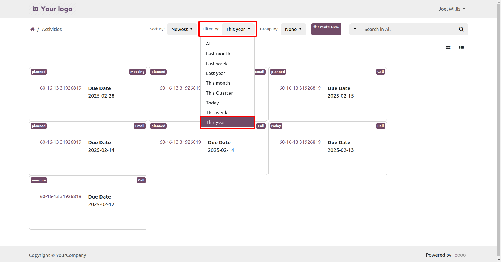Open the Your logo homepage link
The height and width of the screenshot is (262, 501).
pyautogui.click(x=52, y=9)
